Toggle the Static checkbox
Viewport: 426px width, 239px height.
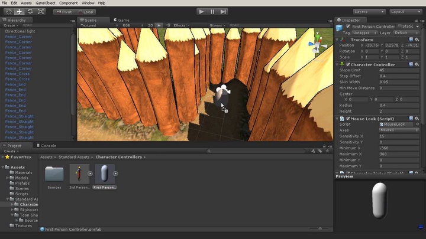coord(400,27)
